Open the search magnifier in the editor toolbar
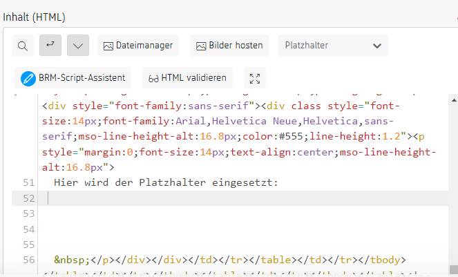The width and height of the screenshot is (458, 277). (23, 46)
